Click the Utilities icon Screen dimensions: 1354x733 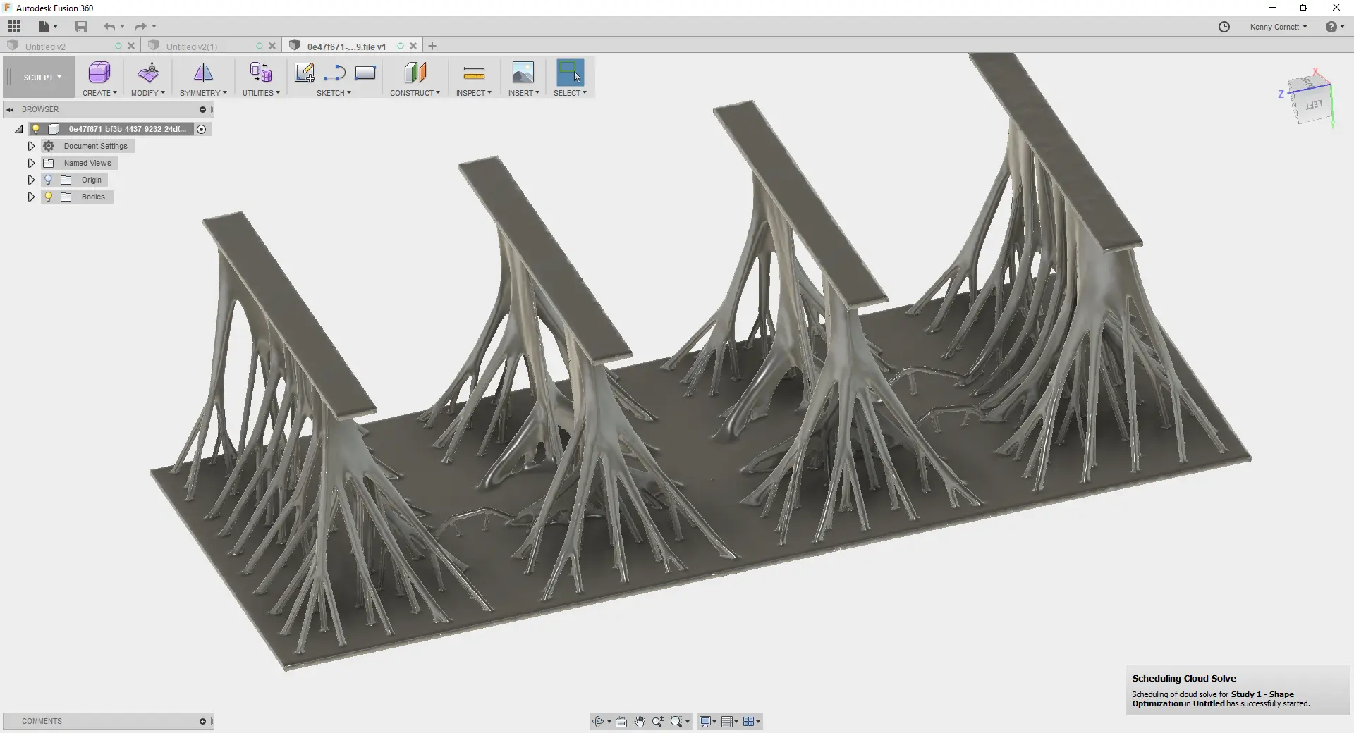click(261, 73)
